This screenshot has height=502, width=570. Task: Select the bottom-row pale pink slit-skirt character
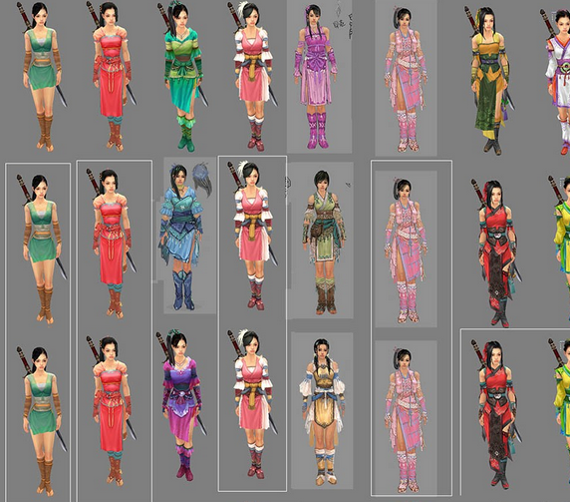pos(406,420)
